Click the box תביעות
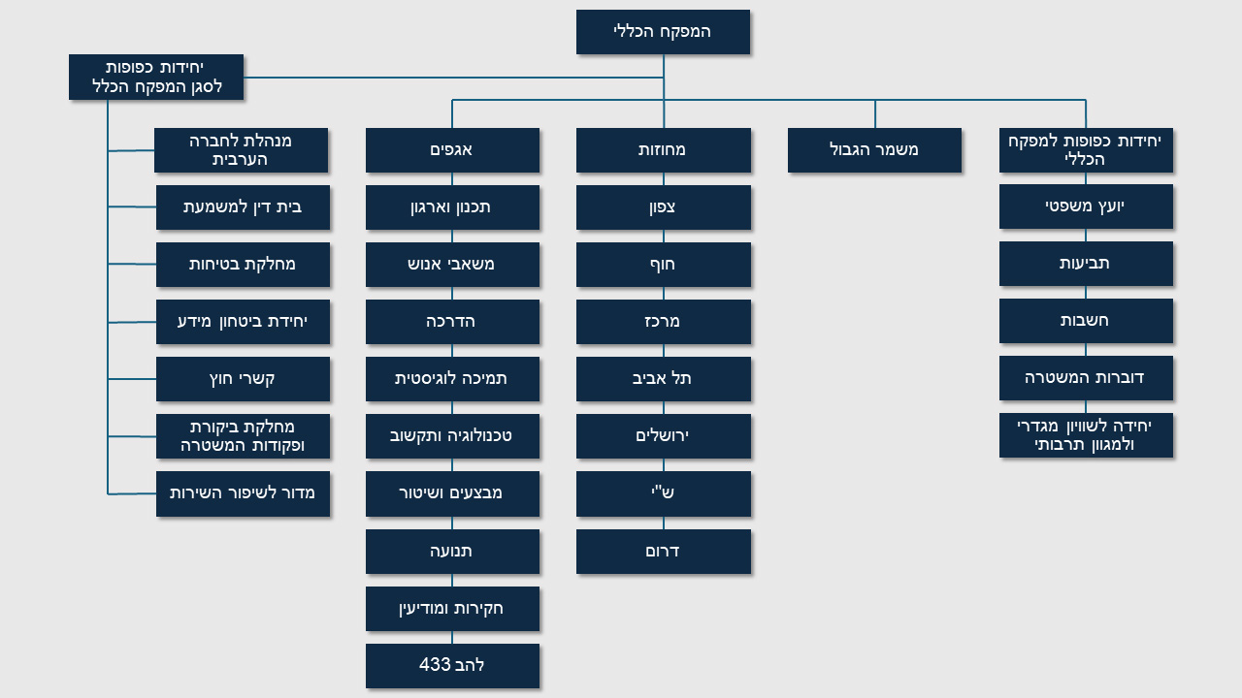The width and height of the screenshot is (1242, 698). pyautogui.click(x=1086, y=264)
